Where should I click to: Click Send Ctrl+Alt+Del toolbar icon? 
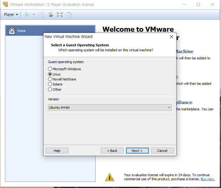click(42, 15)
